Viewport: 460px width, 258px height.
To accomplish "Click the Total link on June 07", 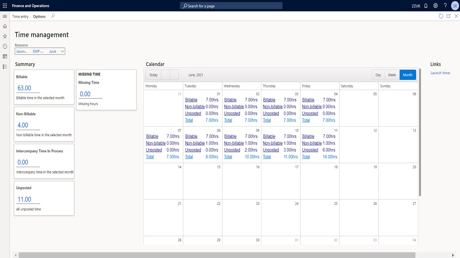I will 150,157.
